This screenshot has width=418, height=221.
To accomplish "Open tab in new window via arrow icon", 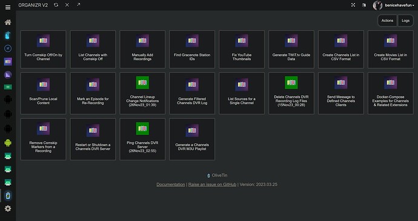I will (78, 4).
